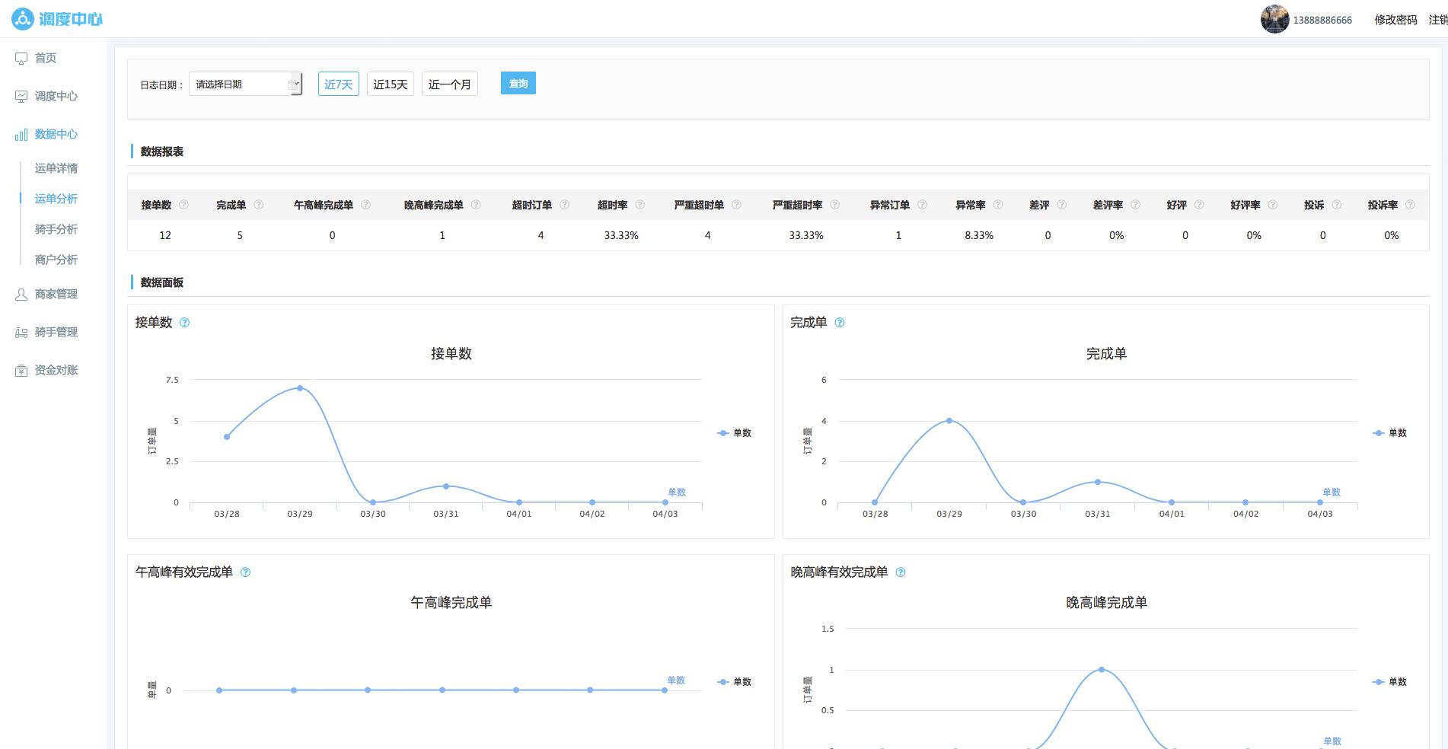Screen dimensions: 1448x749
Task: Toggle 单数 legend in 午高峰完成单 chart
Action: (735, 682)
